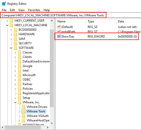The image size is (141, 130).
Task: Expand the Intel key
Action: 15,71
